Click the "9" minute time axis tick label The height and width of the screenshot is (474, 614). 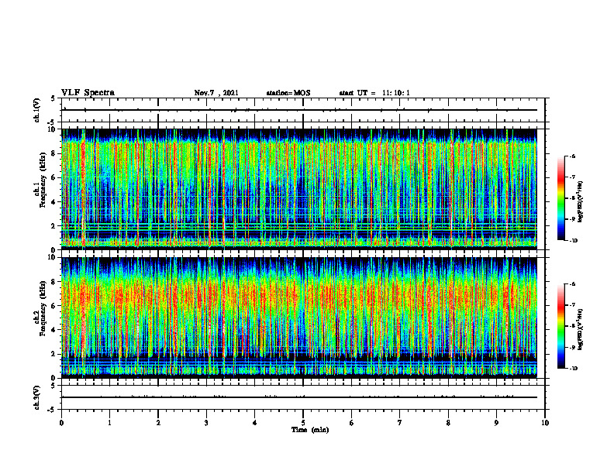[x=496, y=423]
